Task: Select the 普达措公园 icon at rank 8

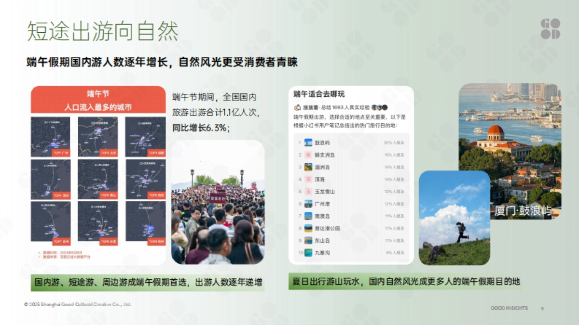Action: pyautogui.click(x=308, y=228)
